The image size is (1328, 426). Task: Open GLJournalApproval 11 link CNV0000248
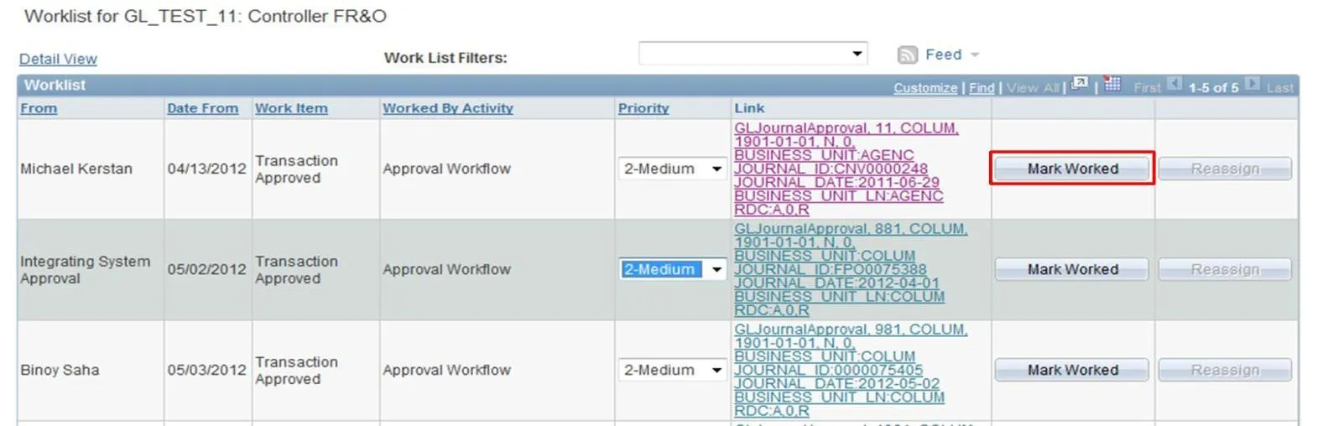(846, 169)
